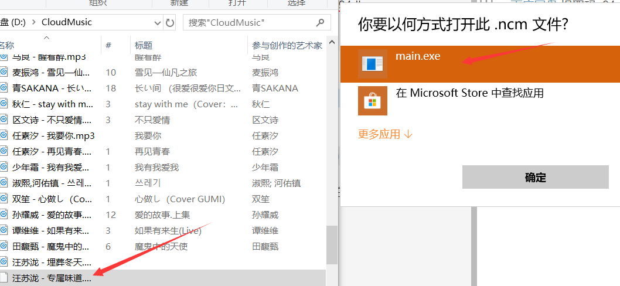The image size is (620, 286).
Task: Click the icon of 淑熙,河佑镇 file
Action: [4, 183]
